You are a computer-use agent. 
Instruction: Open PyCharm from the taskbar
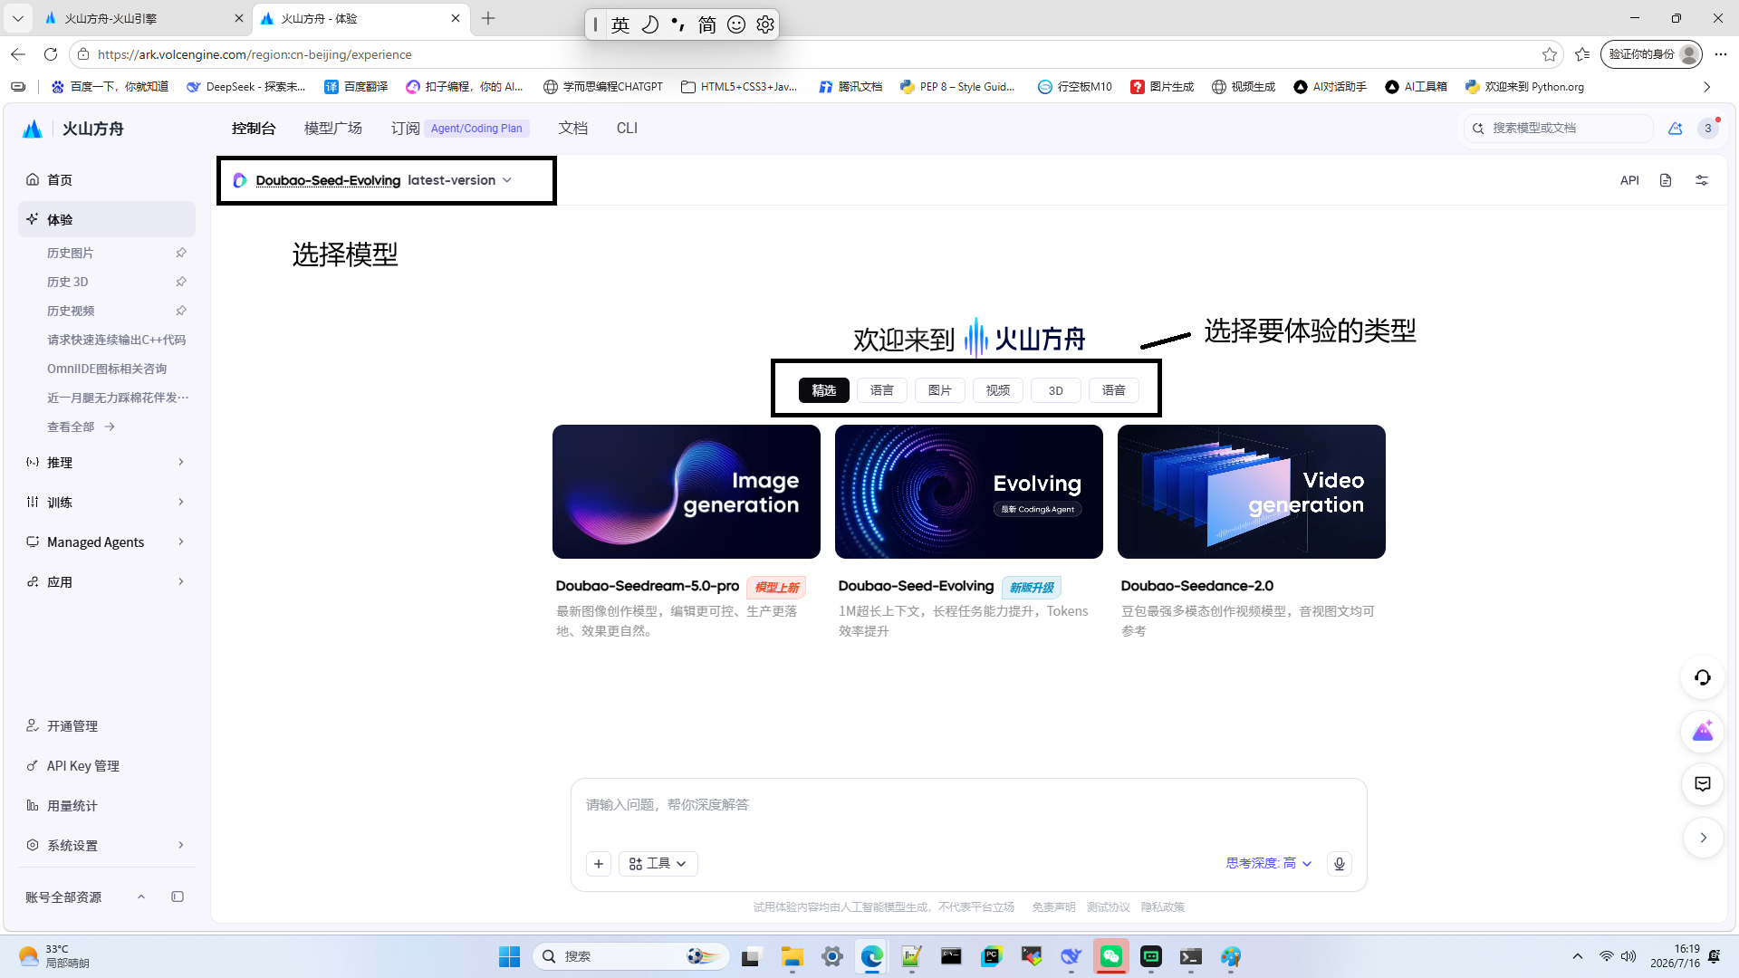992,956
